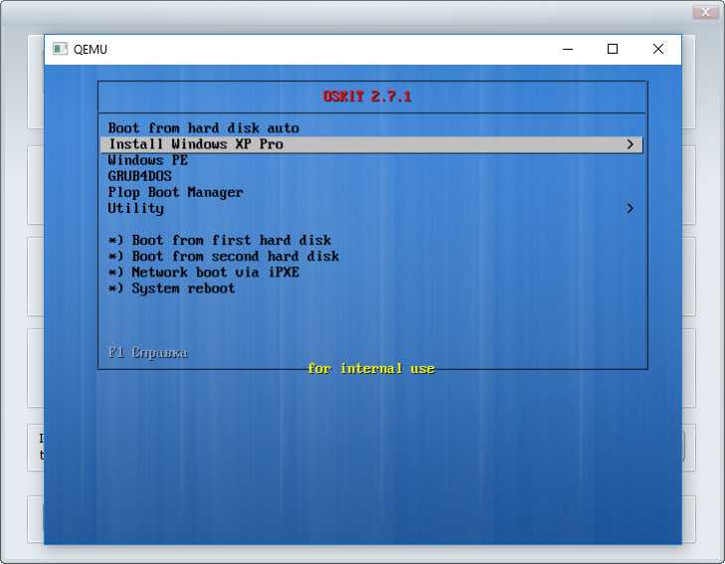Click the QEMU window icon
The height and width of the screenshot is (564, 725).
coord(60,49)
